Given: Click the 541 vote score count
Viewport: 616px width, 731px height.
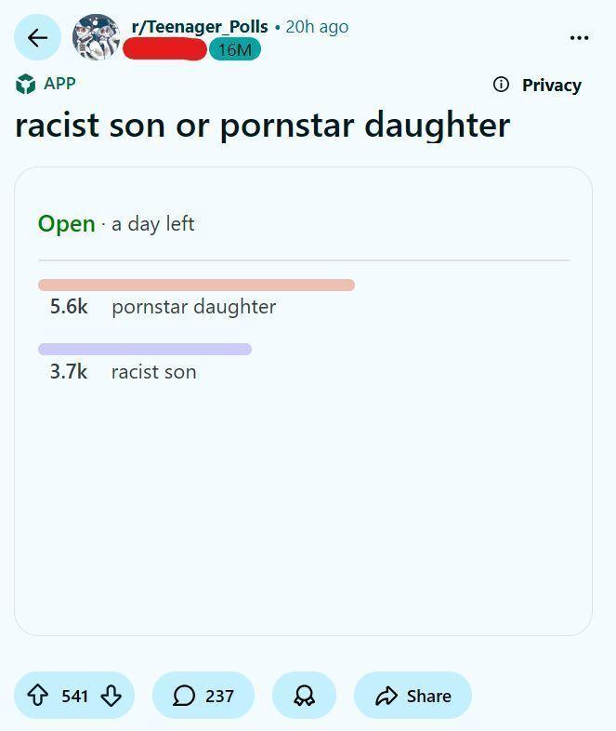Looking at the screenshot, I should pos(74,696).
